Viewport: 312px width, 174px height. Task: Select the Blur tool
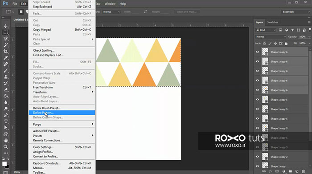5,102
